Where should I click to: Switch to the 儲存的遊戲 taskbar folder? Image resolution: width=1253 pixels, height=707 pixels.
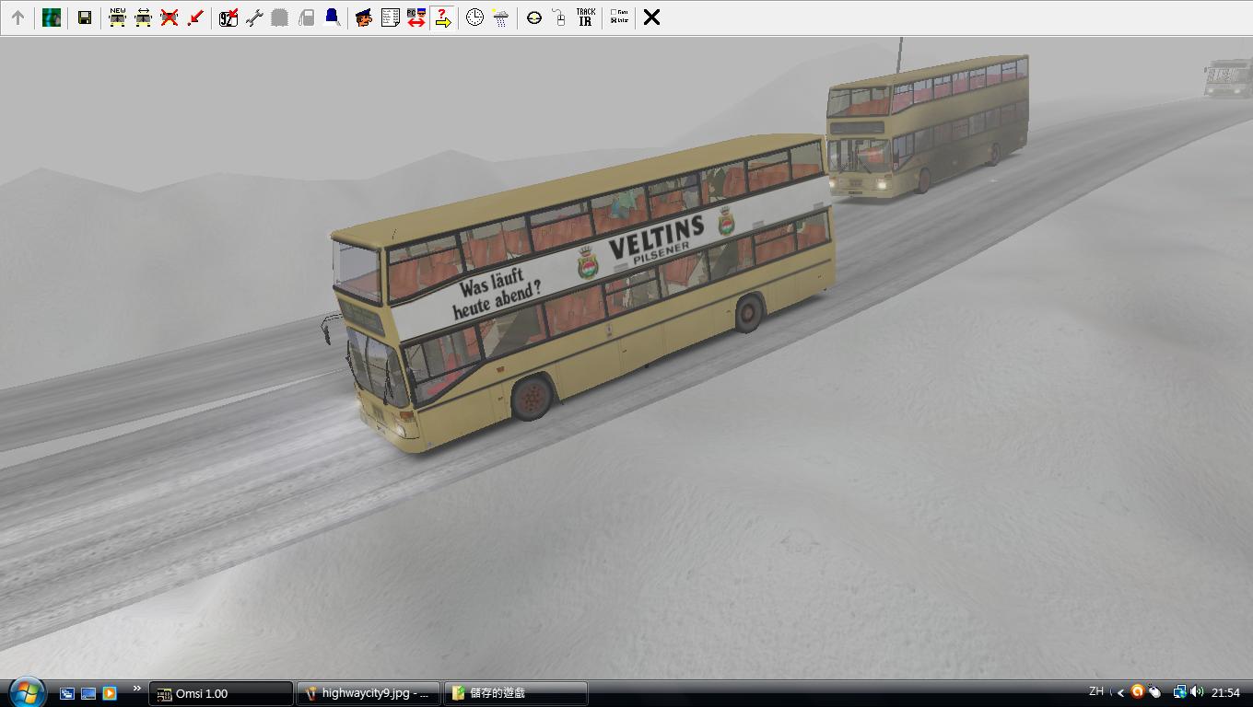click(516, 693)
